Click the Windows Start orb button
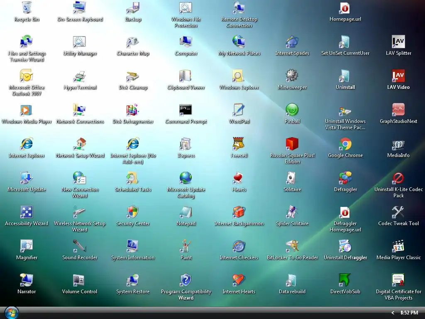The image size is (425, 319). [x=11, y=313]
